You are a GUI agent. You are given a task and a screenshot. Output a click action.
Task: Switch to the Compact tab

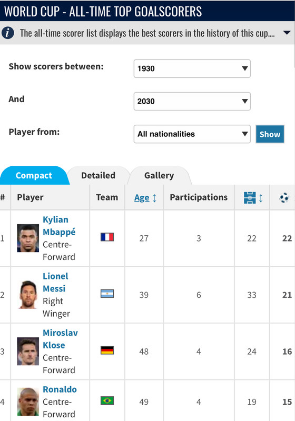point(34,175)
